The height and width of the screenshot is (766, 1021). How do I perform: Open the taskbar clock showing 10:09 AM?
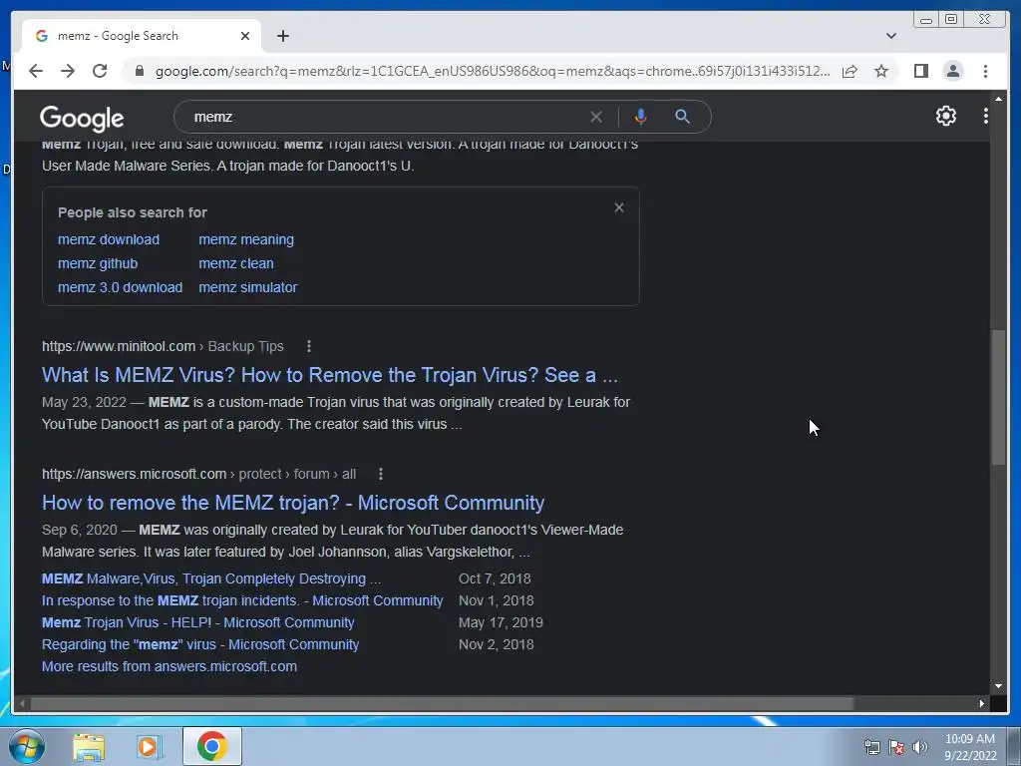point(970,747)
